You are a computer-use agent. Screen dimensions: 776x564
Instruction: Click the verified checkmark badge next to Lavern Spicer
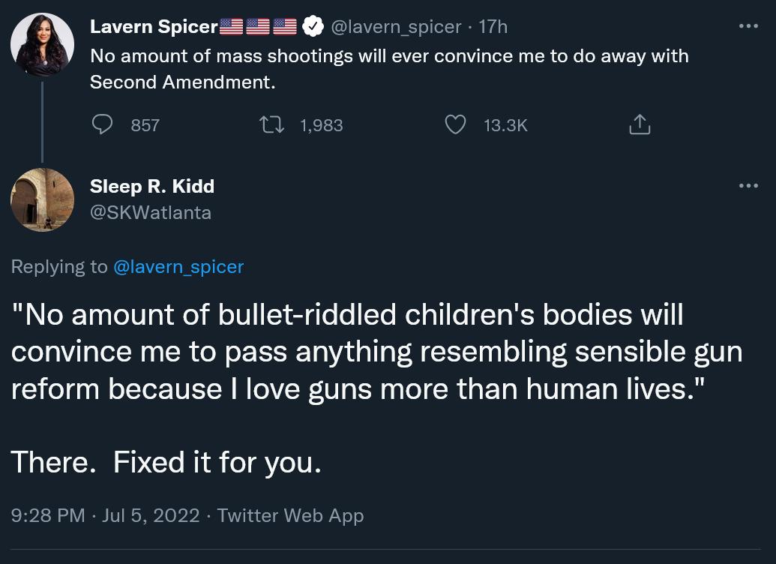tap(313, 25)
